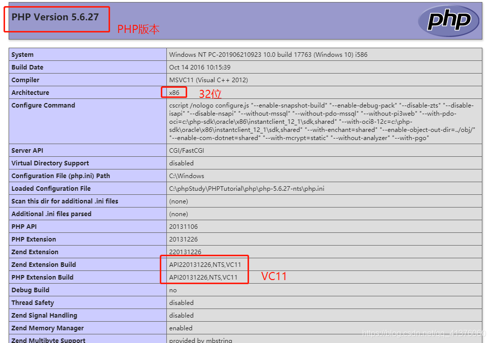Image resolution: width=491 pixels, height=343 pixels.
Task: Click 'API20131226,NTS,VC11' value
Action: coord(203,277)
